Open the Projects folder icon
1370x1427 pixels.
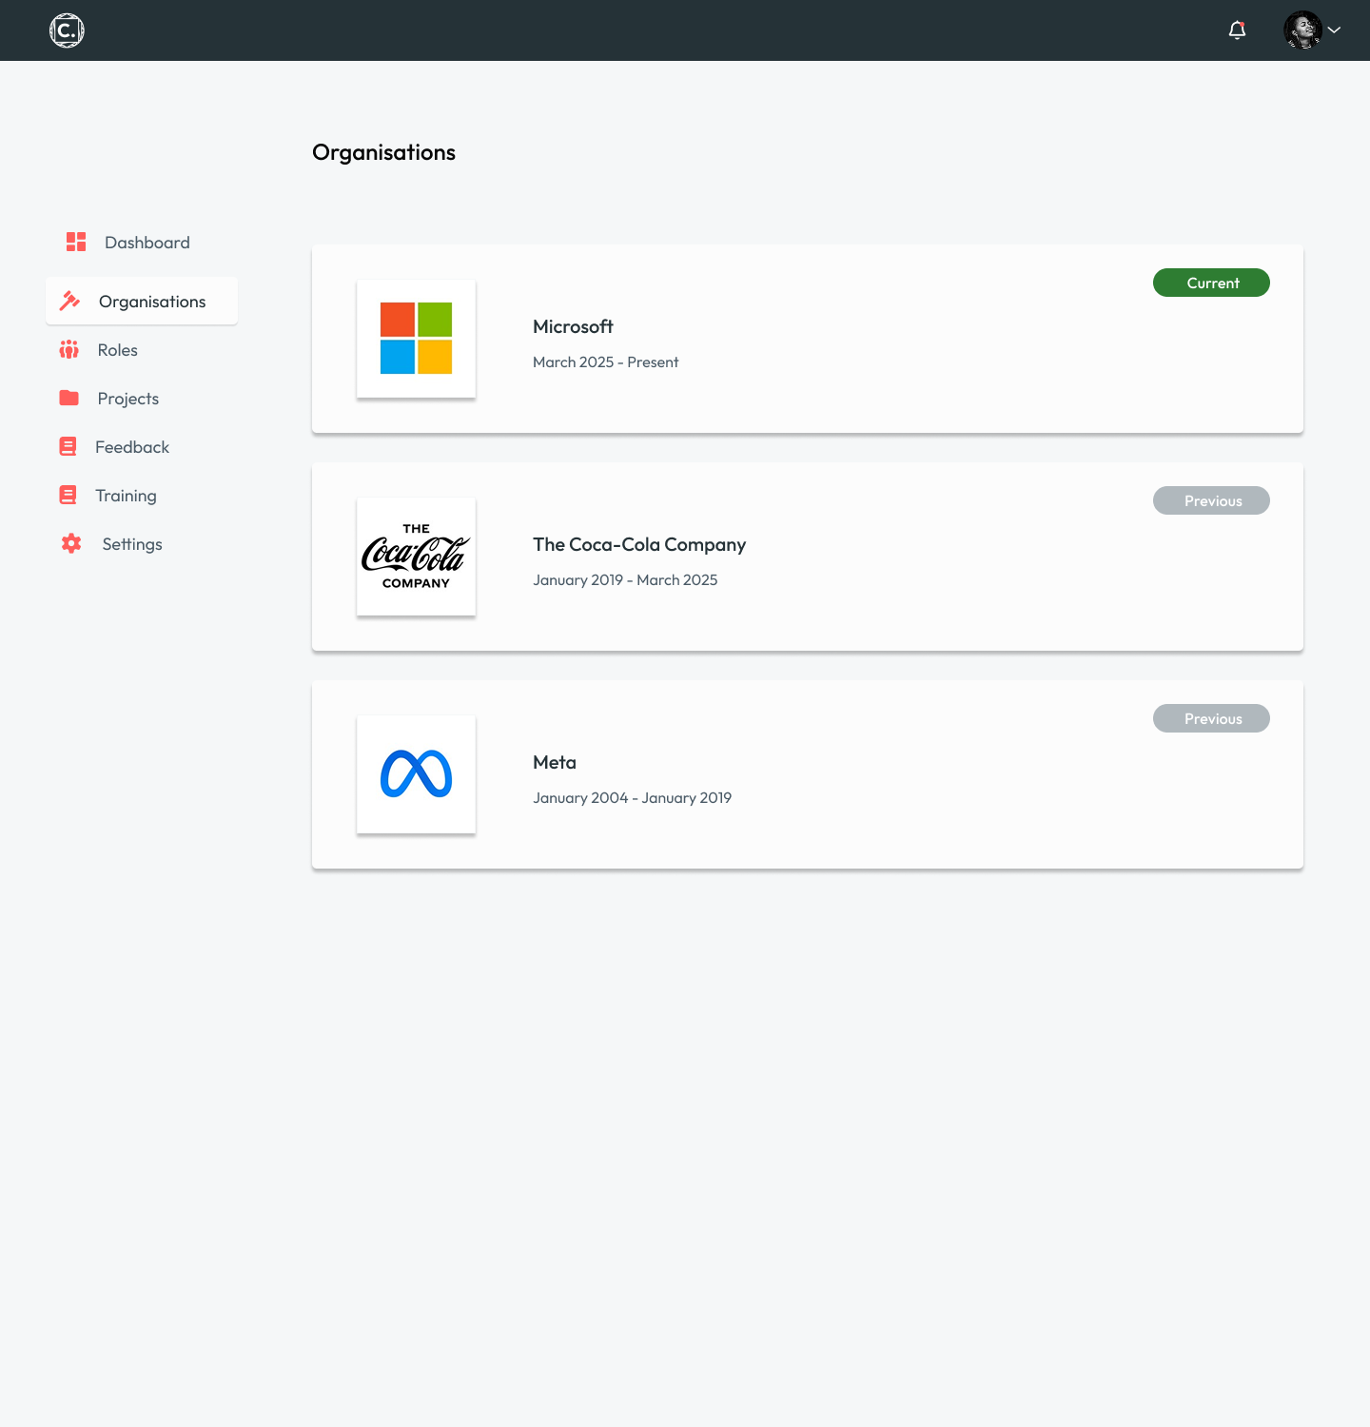[69, 398]
